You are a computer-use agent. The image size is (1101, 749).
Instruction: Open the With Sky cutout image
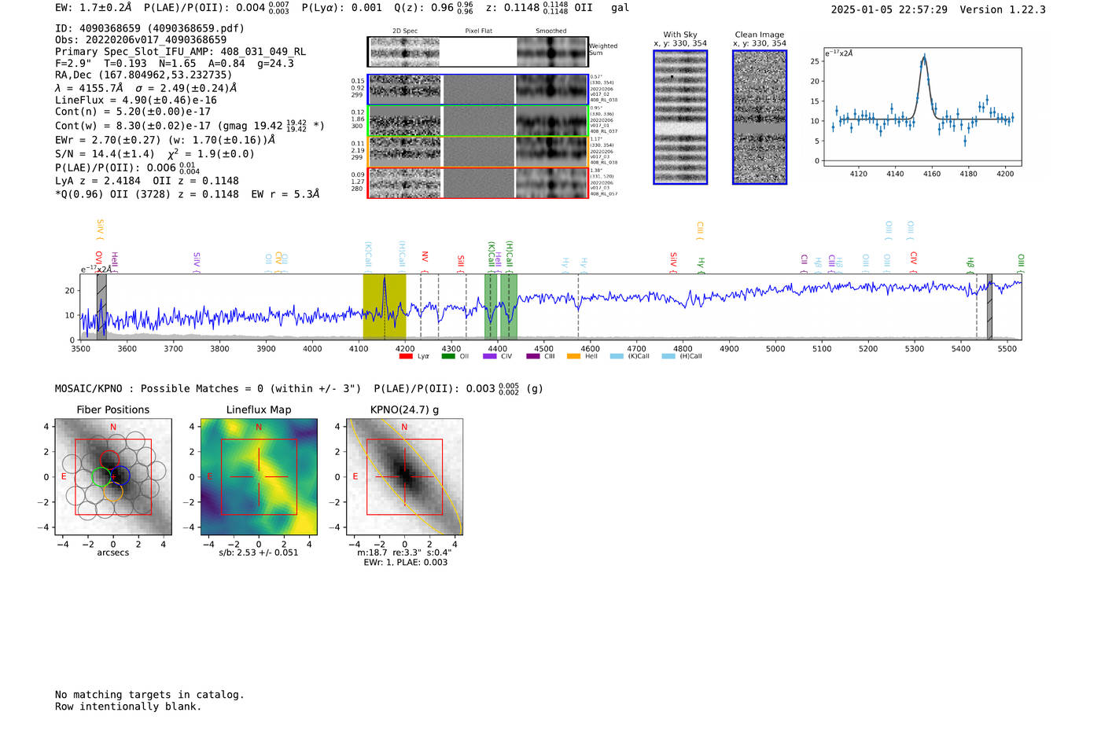pyautogui.click(x=680, y=117)
